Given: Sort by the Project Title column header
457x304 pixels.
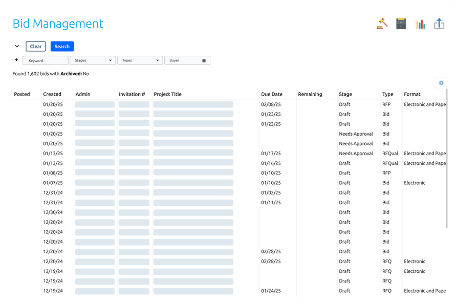Looking at the screenshot, I should [167, 94].
